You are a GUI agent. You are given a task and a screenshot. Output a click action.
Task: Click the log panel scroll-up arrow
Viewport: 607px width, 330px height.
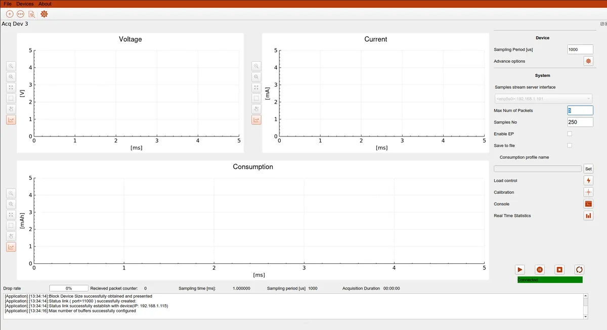[x=586, y=296]
